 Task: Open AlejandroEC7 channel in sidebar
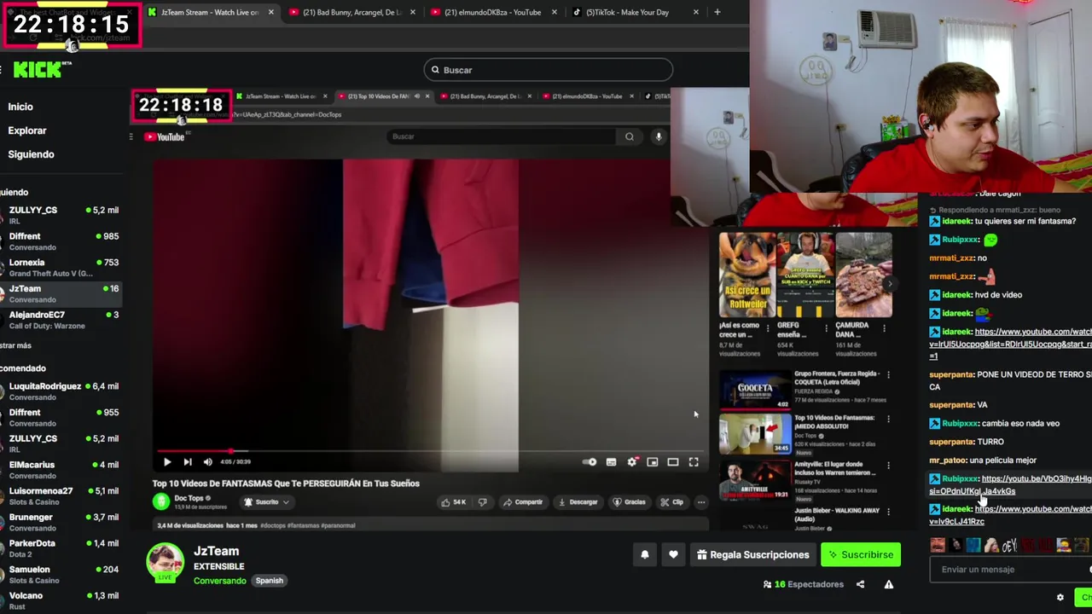(x=61, y=320)
